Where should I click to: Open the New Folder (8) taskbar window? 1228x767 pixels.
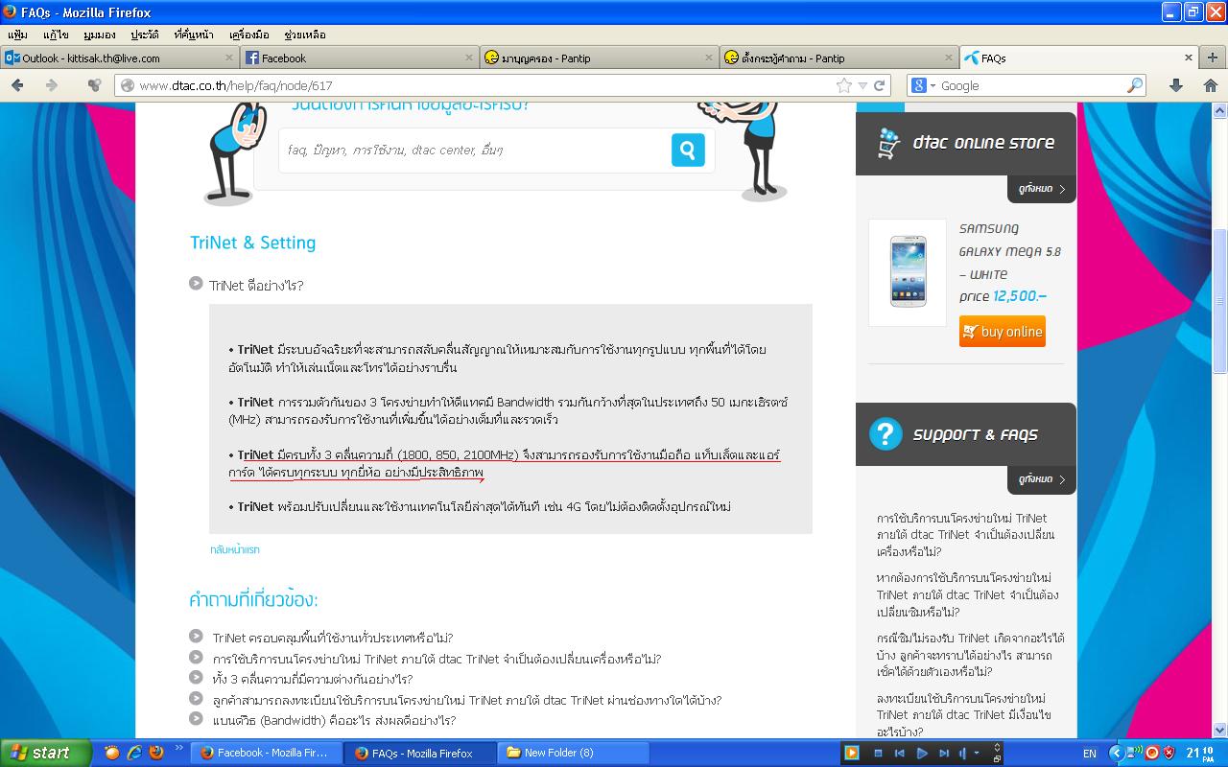tap(572, 753)
